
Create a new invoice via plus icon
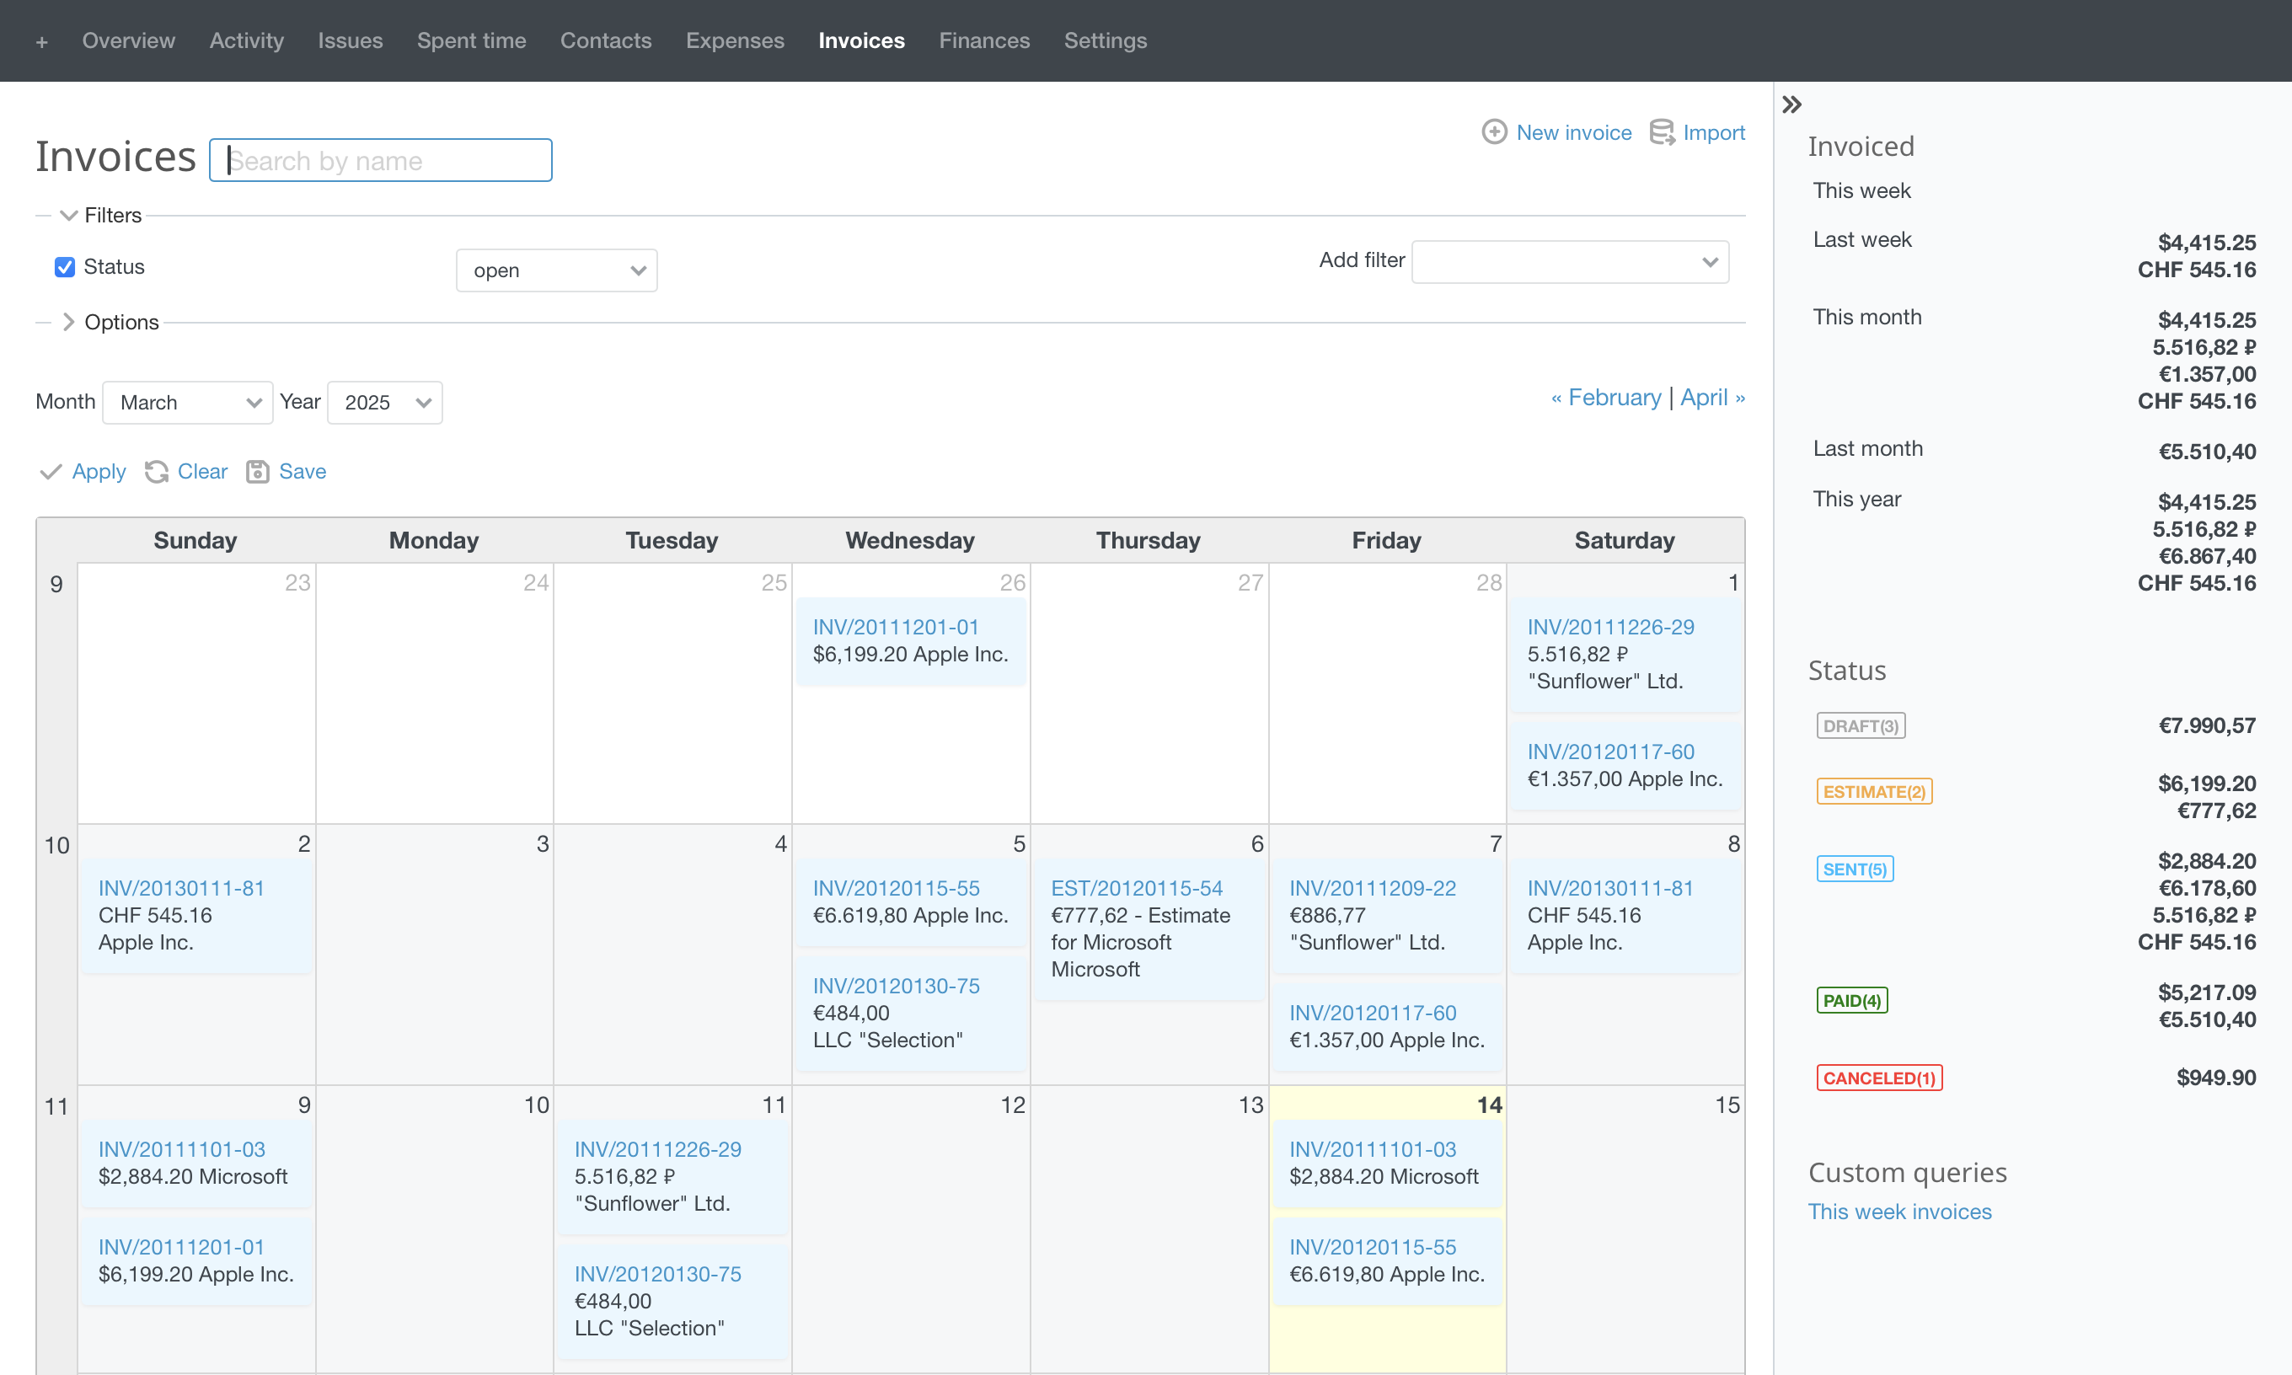1494,132
